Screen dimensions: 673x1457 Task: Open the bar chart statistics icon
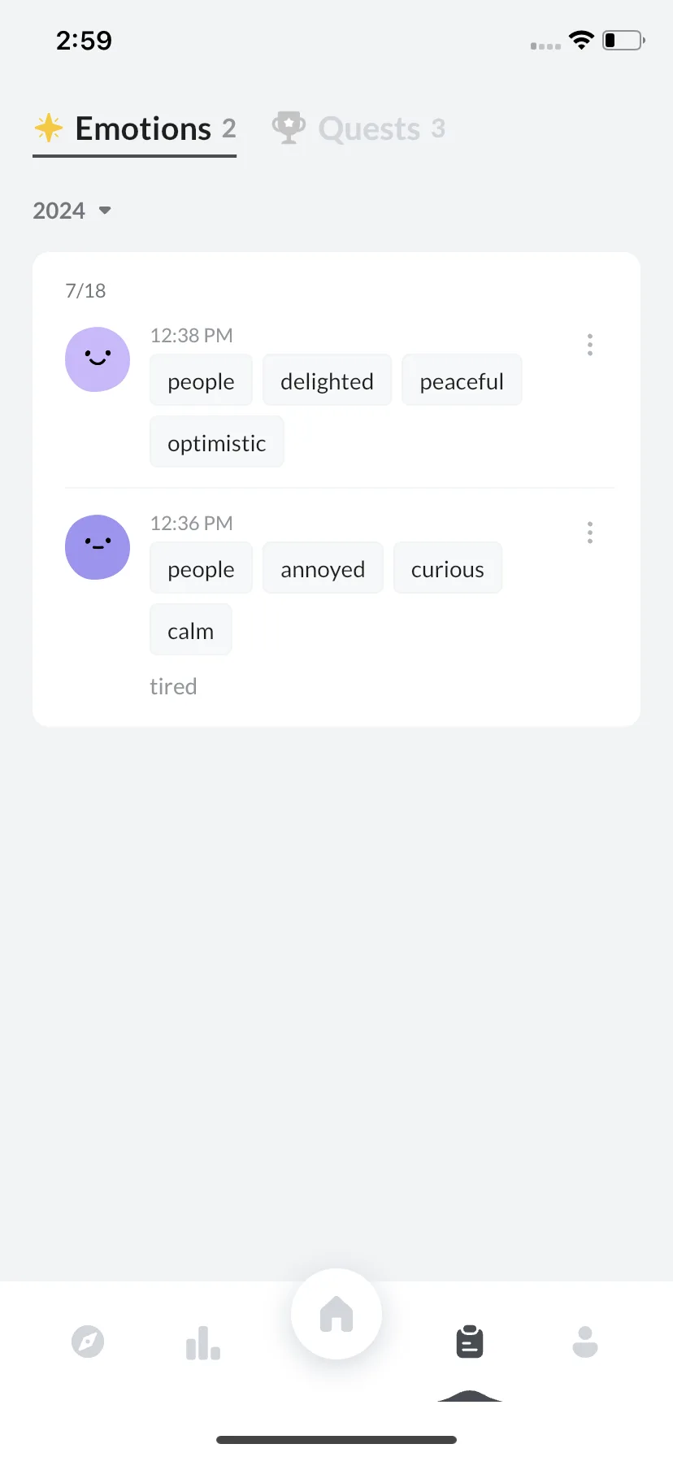tap(203, 1342)
